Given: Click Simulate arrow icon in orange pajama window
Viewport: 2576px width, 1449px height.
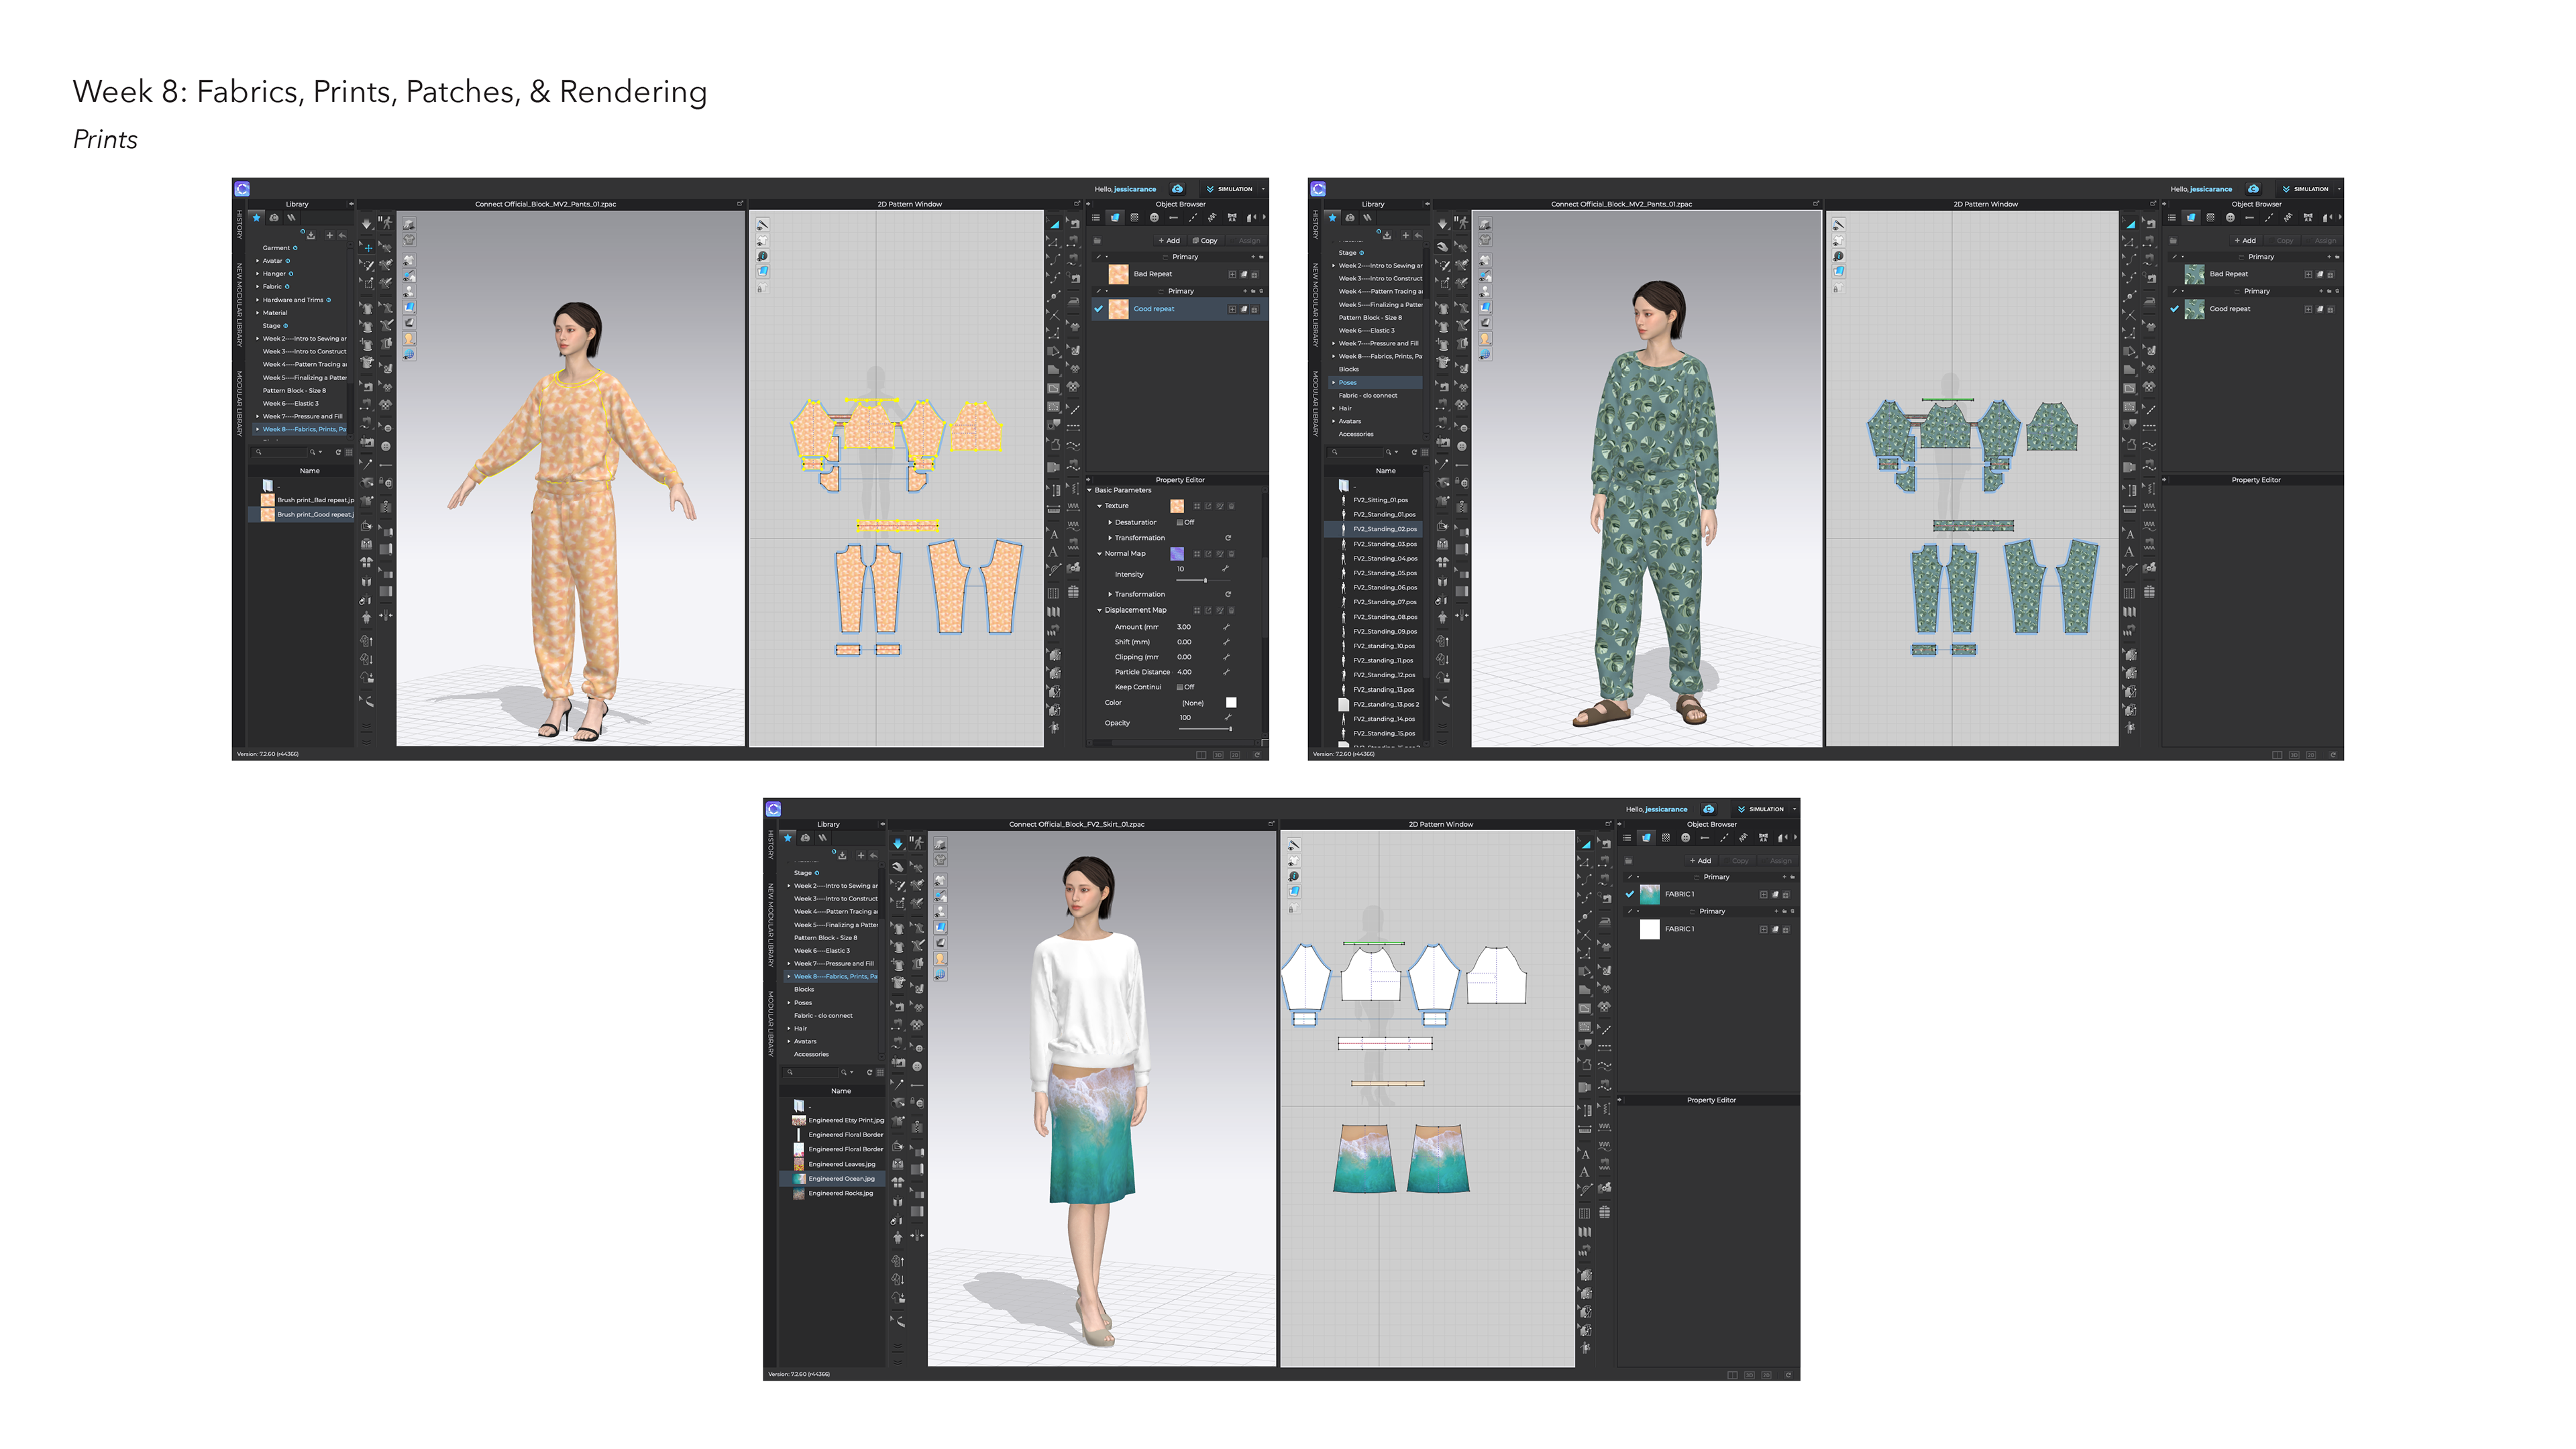Looking at the screenshot, I should point(367,224).
